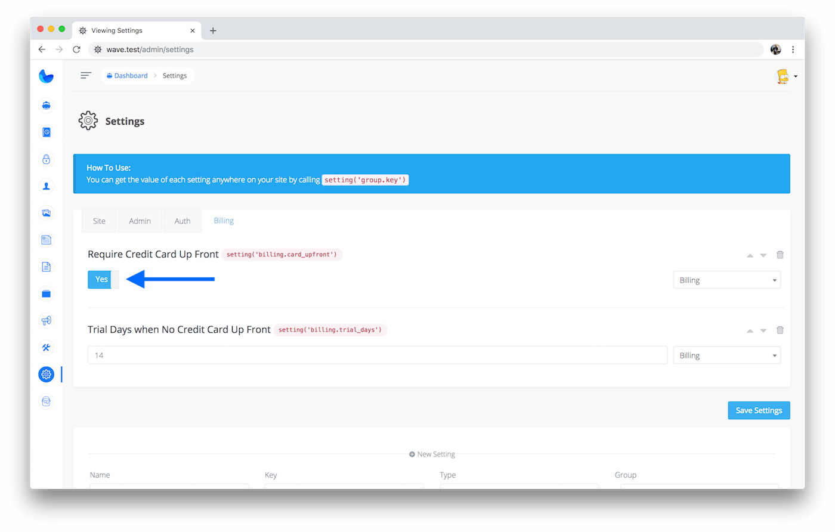Toggle Require Credit Card Up Front switch
The image size is (835, 532).
point(103,280)
